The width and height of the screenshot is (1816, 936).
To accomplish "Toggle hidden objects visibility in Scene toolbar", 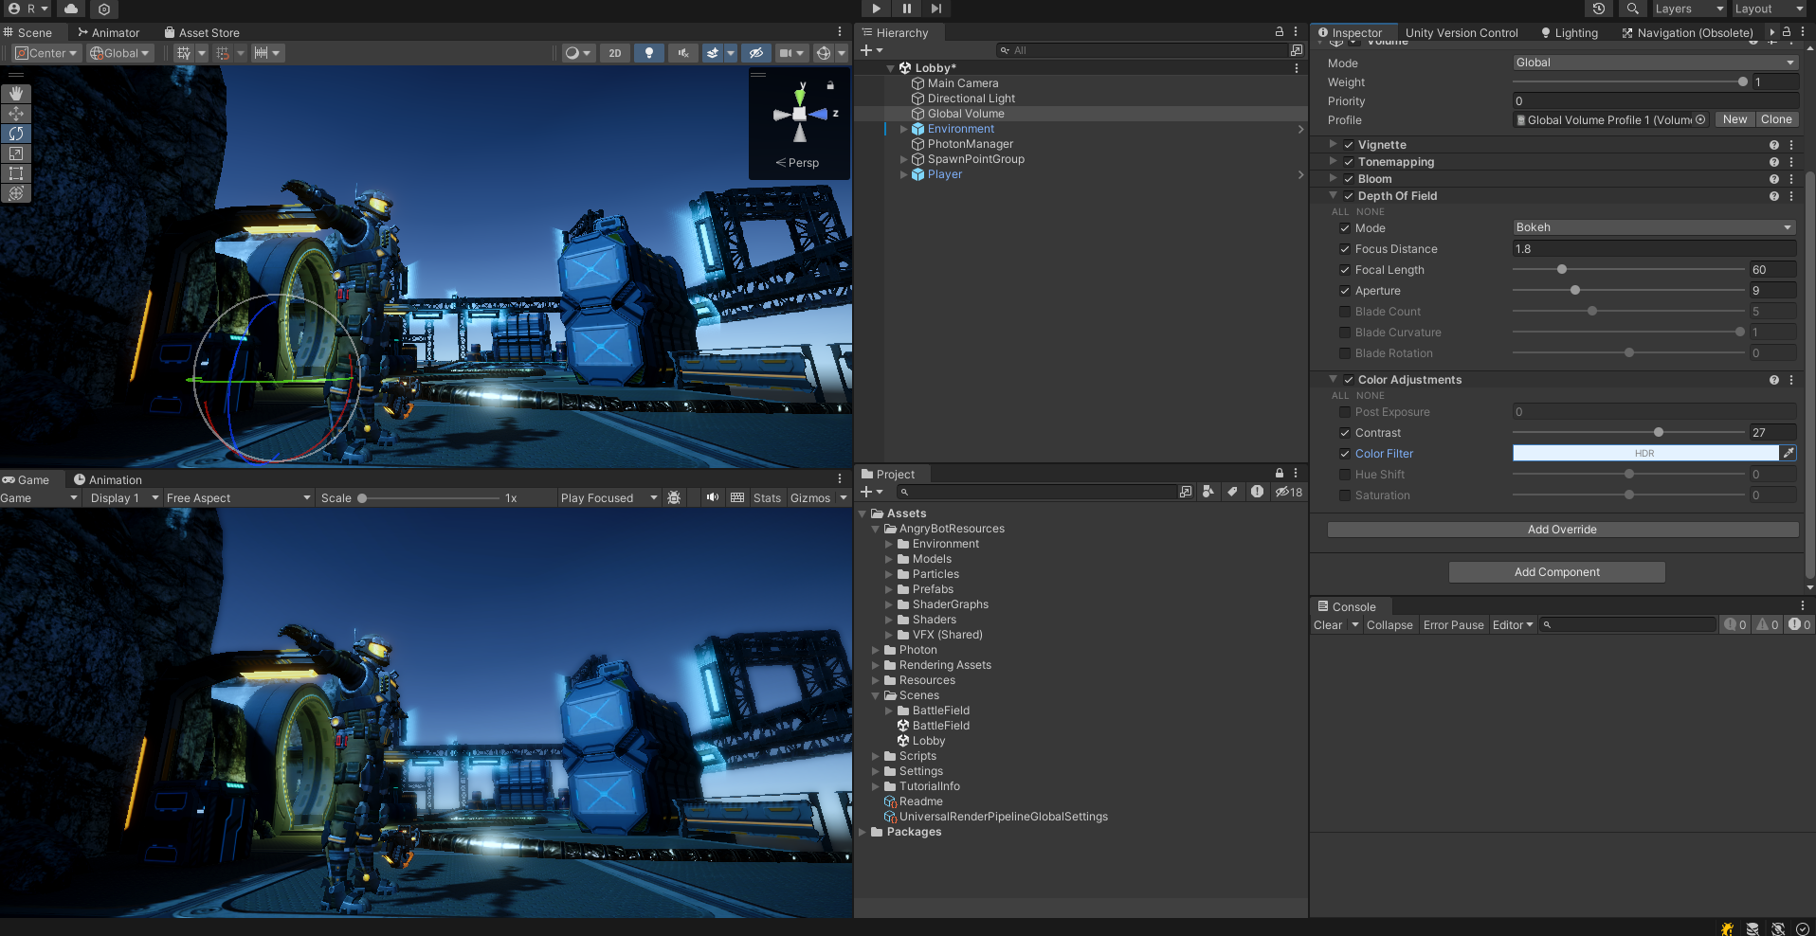I will 755,53.
